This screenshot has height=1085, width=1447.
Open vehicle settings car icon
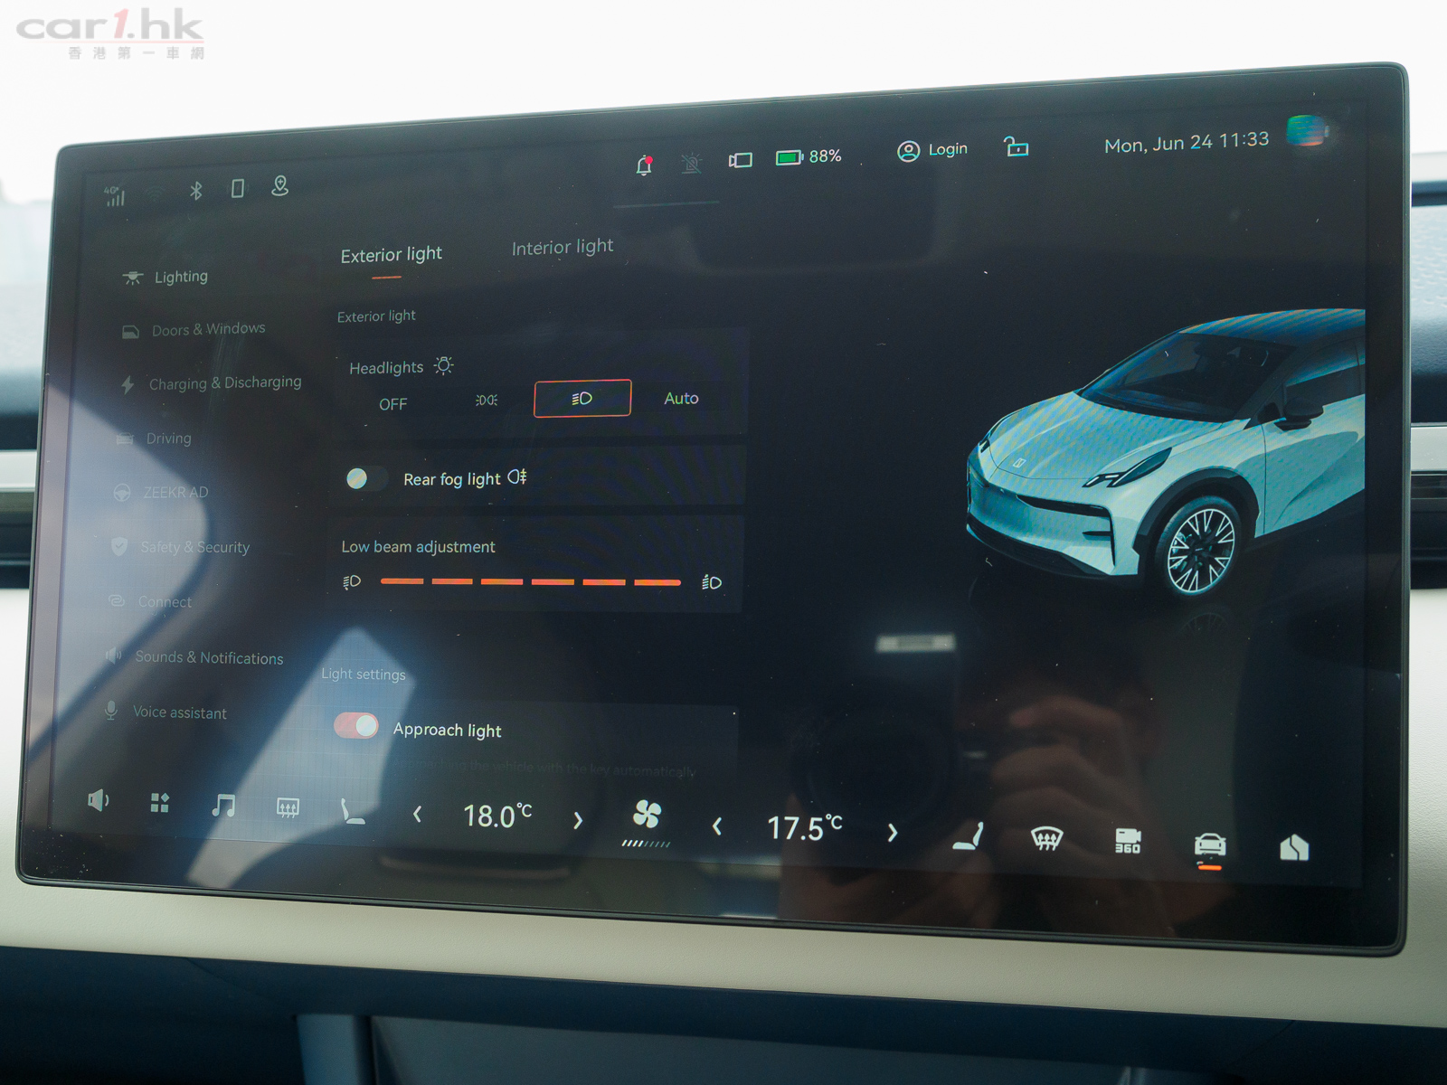coord(1209,845)
